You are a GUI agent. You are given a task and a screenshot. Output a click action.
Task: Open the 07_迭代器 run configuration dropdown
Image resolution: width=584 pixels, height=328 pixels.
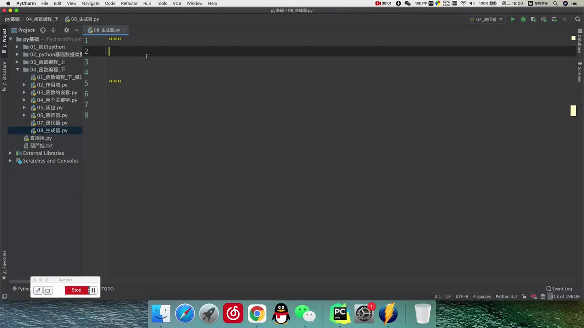pos(485,19)
